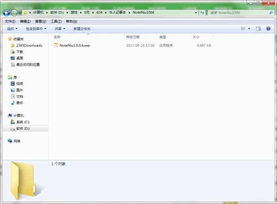Select NoteNiu1004 in the address path
The height and width of the screenshot is (204, 277).
(x=143, y=12)
